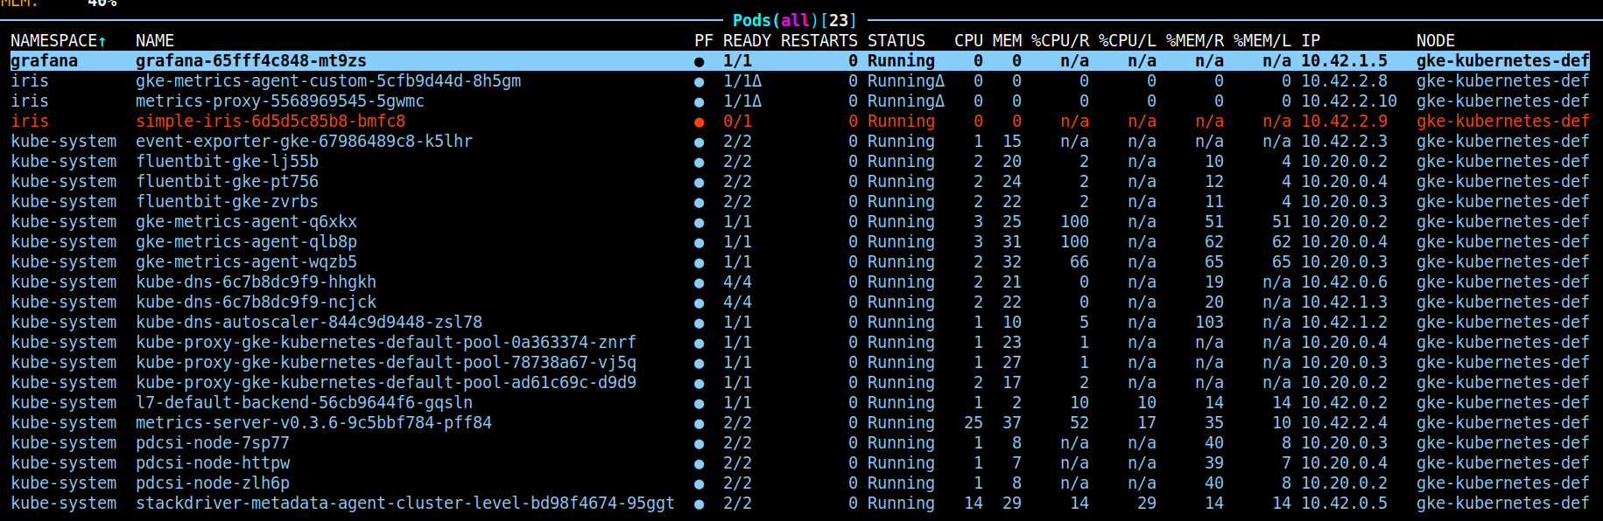Select the pdcsi-node-httpw pod name
Screen dimensions: 1603x521
[x=213, y=463]
